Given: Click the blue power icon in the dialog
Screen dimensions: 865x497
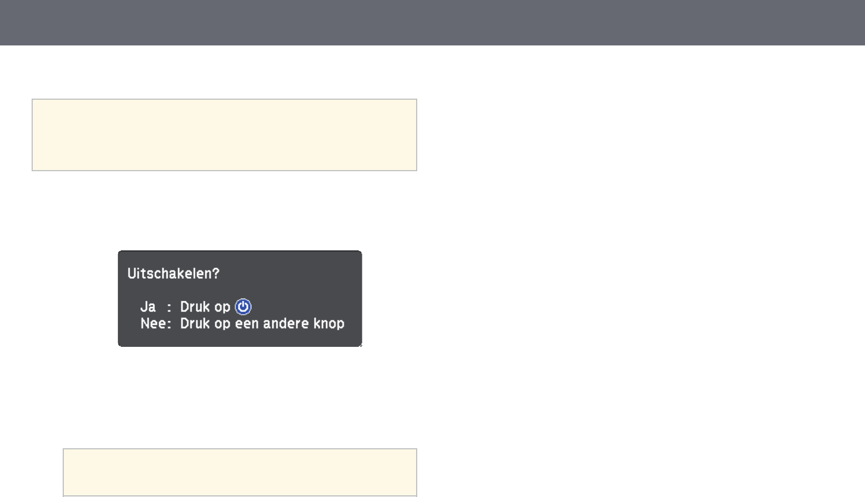Looking at the screenshot, I should pos(243,307).
